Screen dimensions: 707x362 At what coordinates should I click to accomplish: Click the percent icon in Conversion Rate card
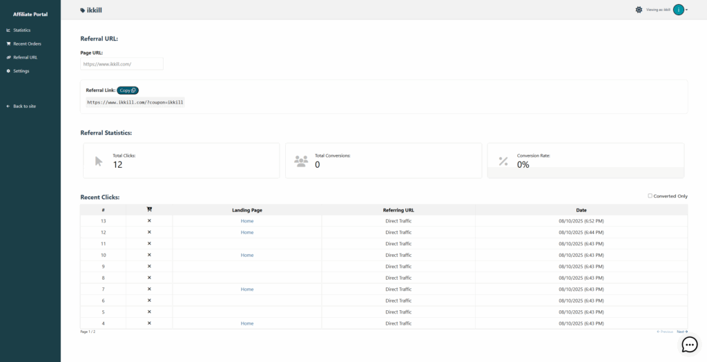coord(503,162)
